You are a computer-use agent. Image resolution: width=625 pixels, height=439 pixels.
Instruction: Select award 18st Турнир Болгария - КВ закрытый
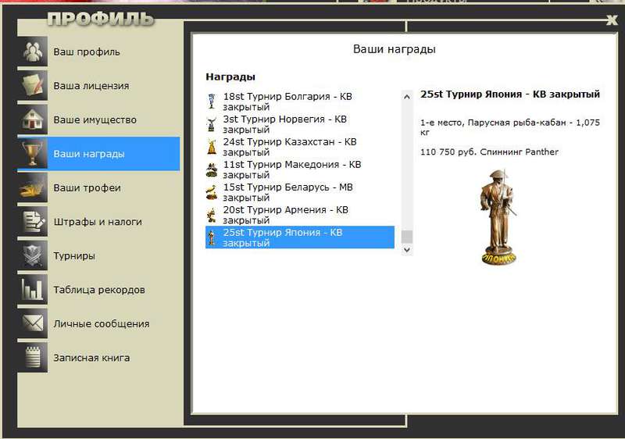(x=300, y=102)
